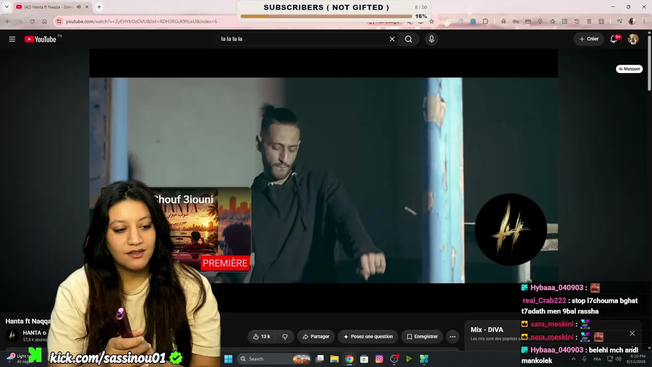Open YouTube notifications bell

point(614,39)
